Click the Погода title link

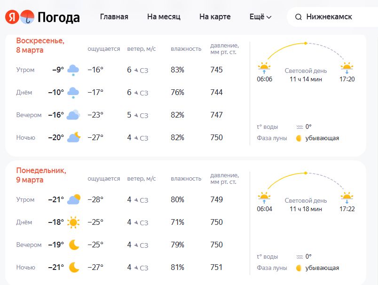click(58, 17)
